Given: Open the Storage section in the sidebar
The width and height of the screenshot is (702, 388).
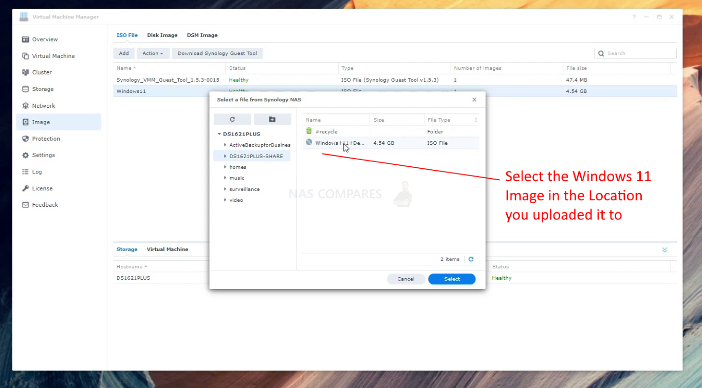Looking at the screenshot, I should (43, 89).
